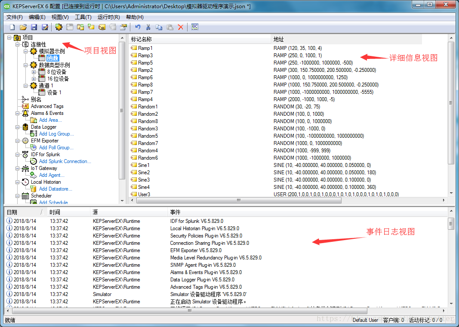Click the IDF for Splunk icon
459x327 pixels.
click(25, 154)
